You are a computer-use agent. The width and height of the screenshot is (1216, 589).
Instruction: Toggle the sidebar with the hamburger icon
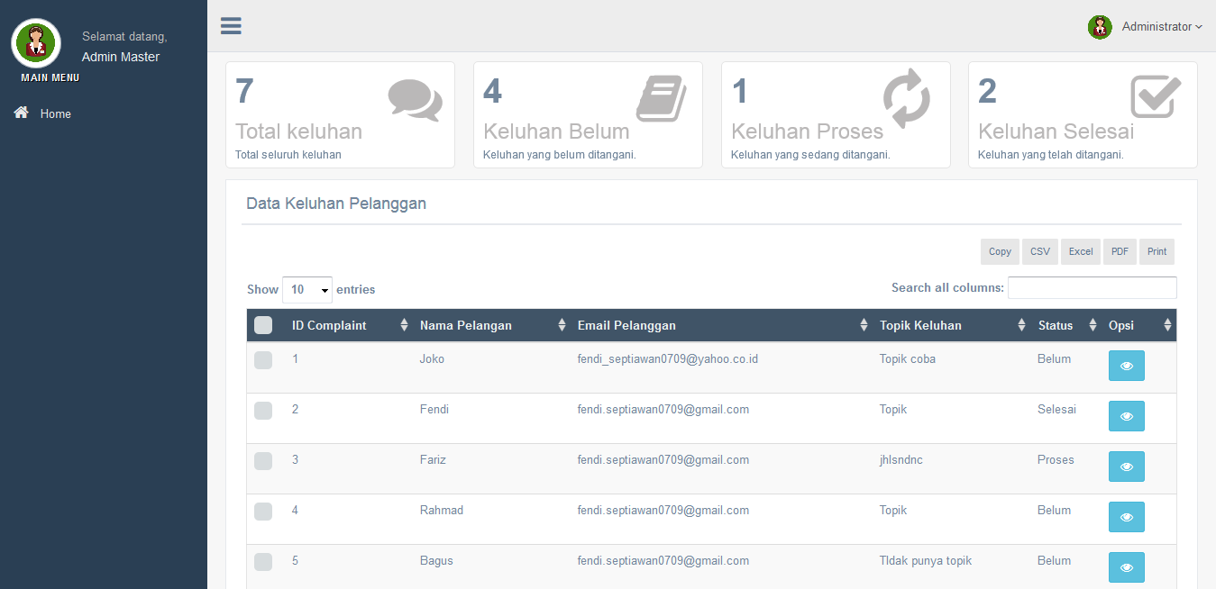tap(231, 25)
